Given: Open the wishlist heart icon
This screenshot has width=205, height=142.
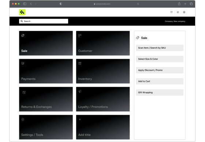Looking at the screenshot, I should tap(172, 12).
